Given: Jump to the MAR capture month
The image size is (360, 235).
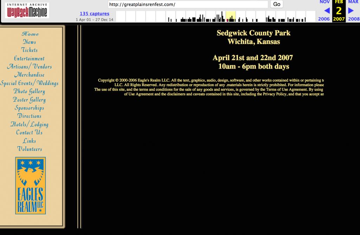Looking at the screenshot, I should click(x=353, y=2).
